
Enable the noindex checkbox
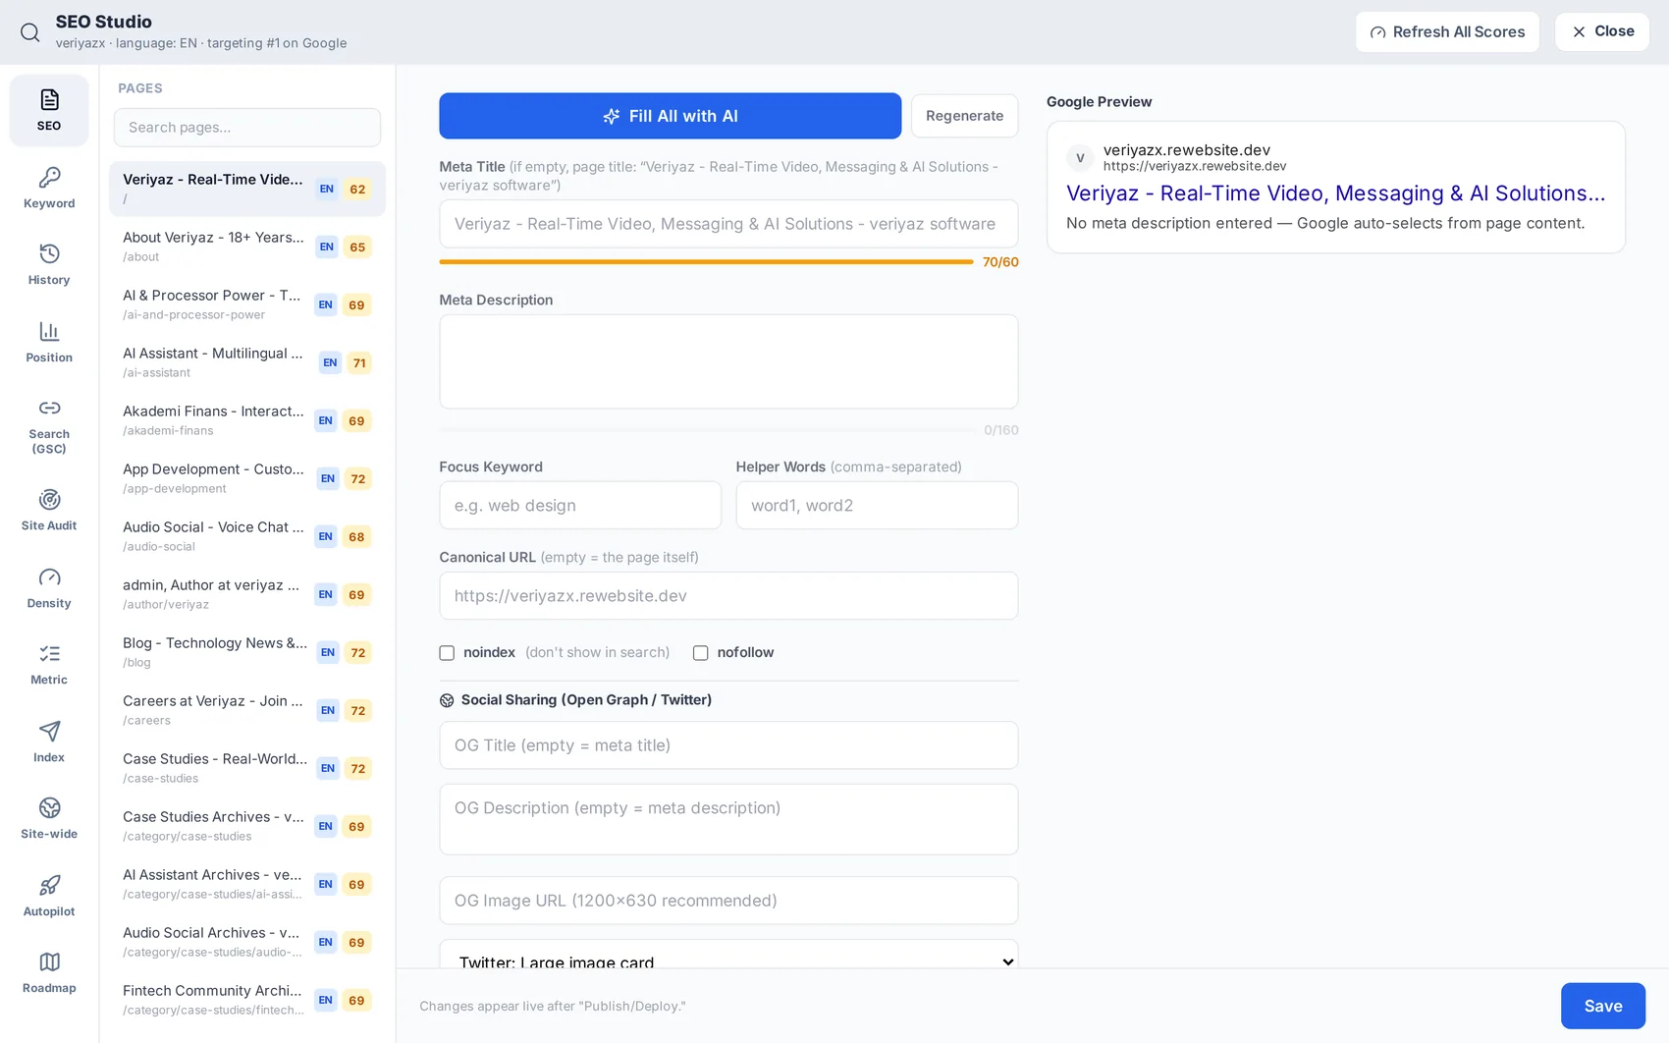[447, 653]
